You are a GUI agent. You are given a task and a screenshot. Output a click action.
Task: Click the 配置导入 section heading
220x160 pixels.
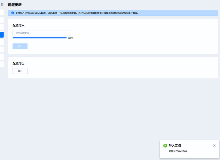tap(19, 25)
